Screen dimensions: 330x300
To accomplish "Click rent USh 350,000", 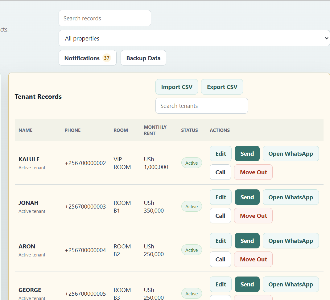I will (x=154, y=207).
